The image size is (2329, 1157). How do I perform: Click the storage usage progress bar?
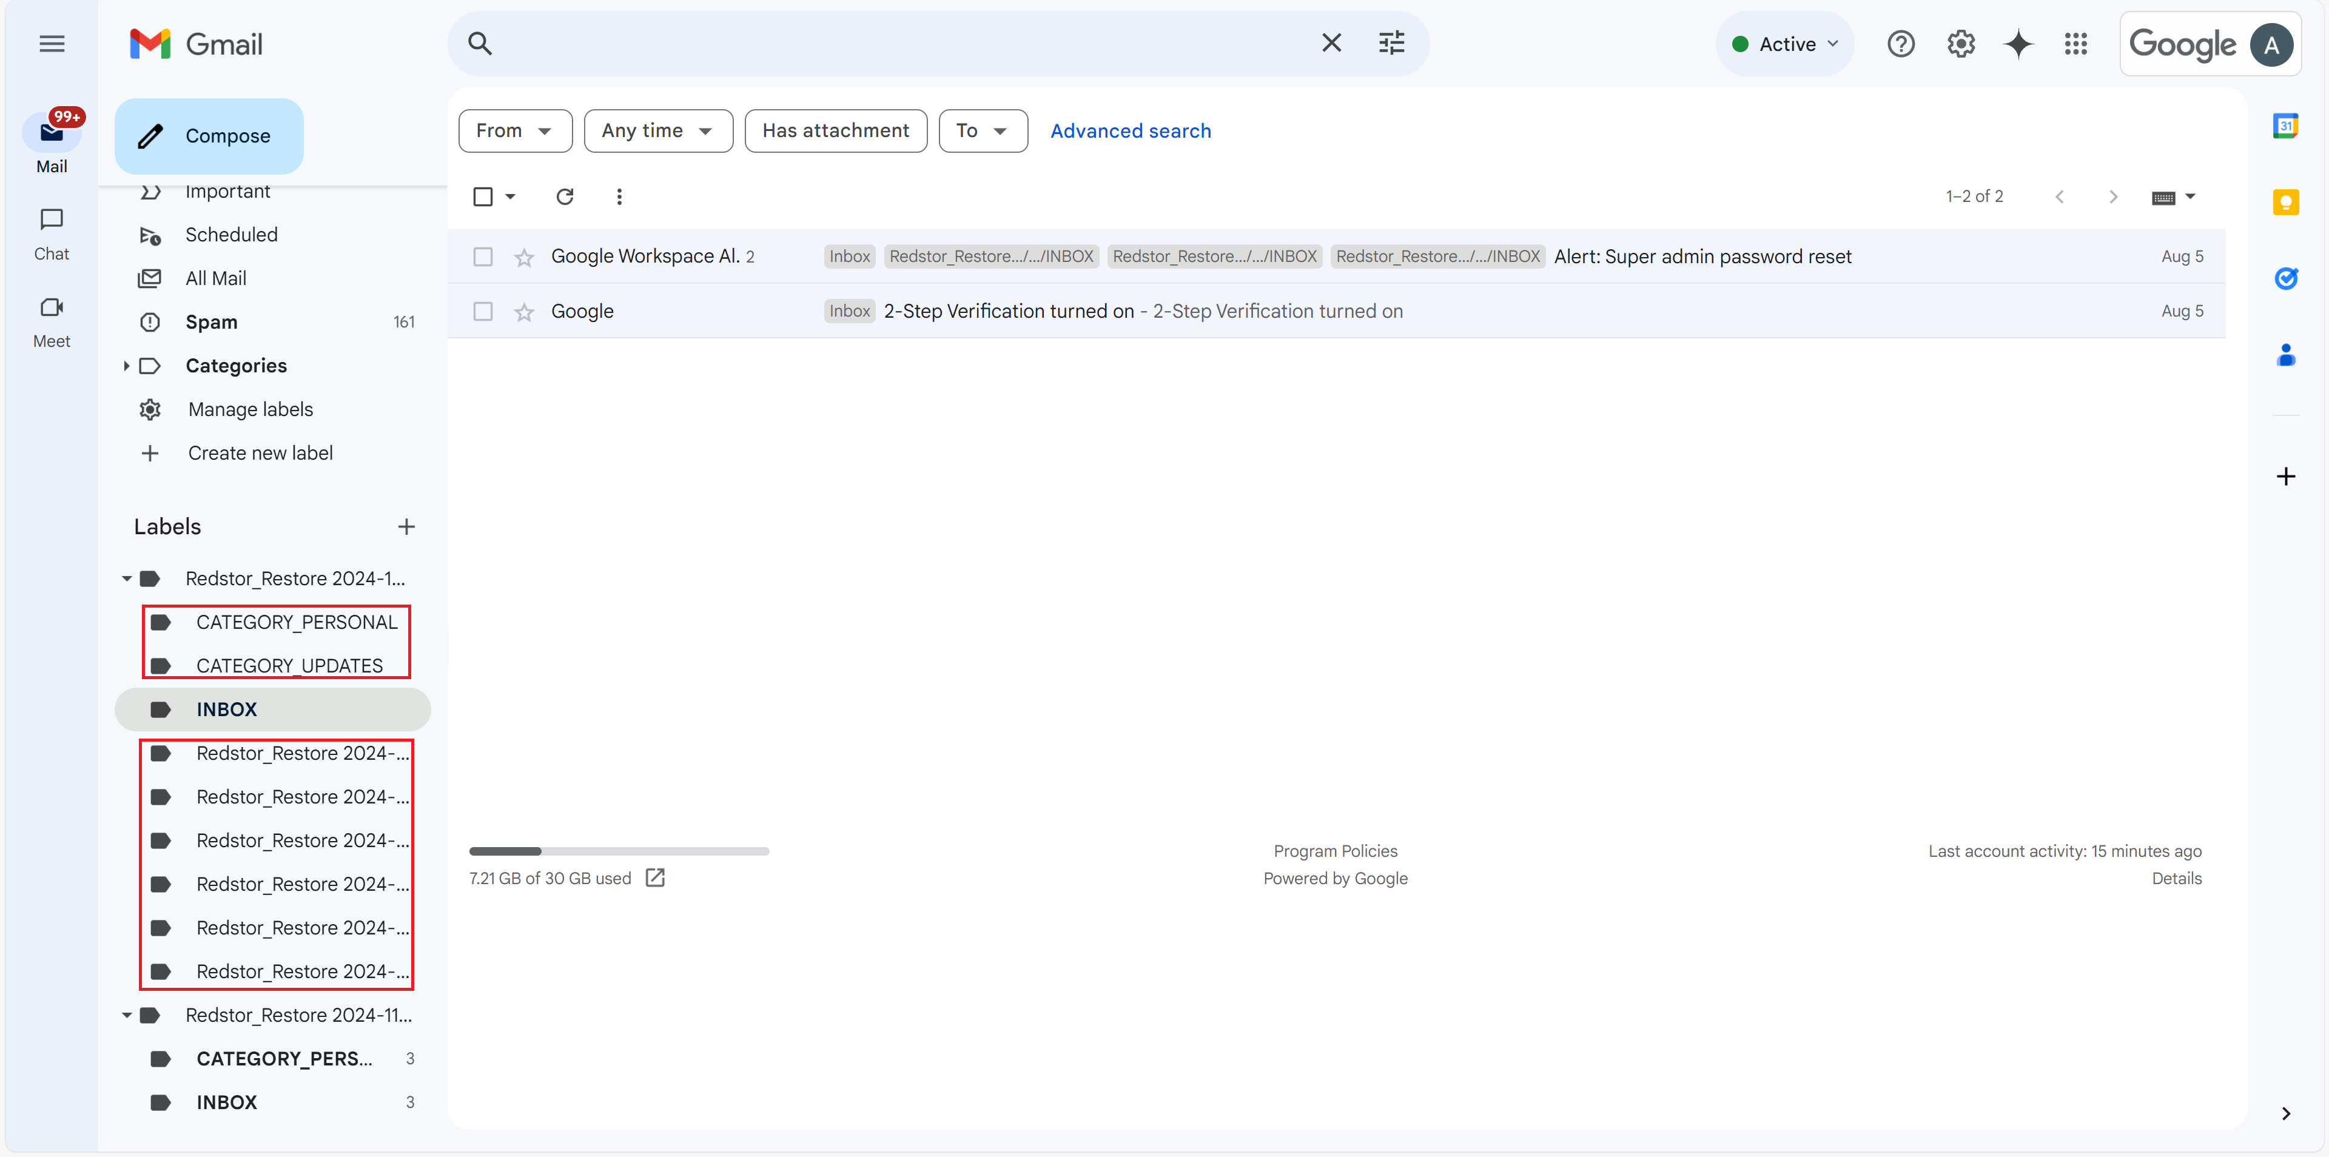tap(619, 851)
